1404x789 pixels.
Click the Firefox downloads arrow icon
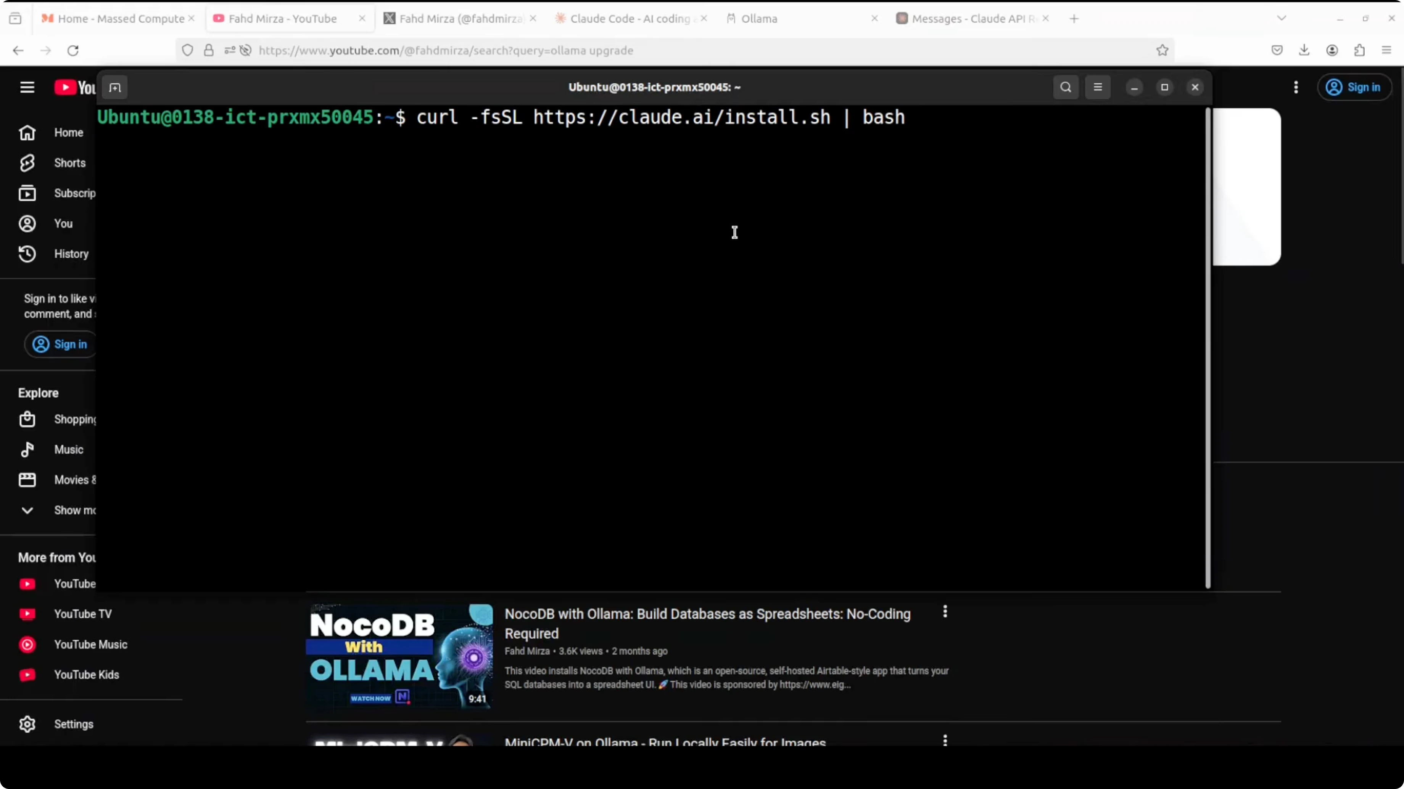[1304, 50]
